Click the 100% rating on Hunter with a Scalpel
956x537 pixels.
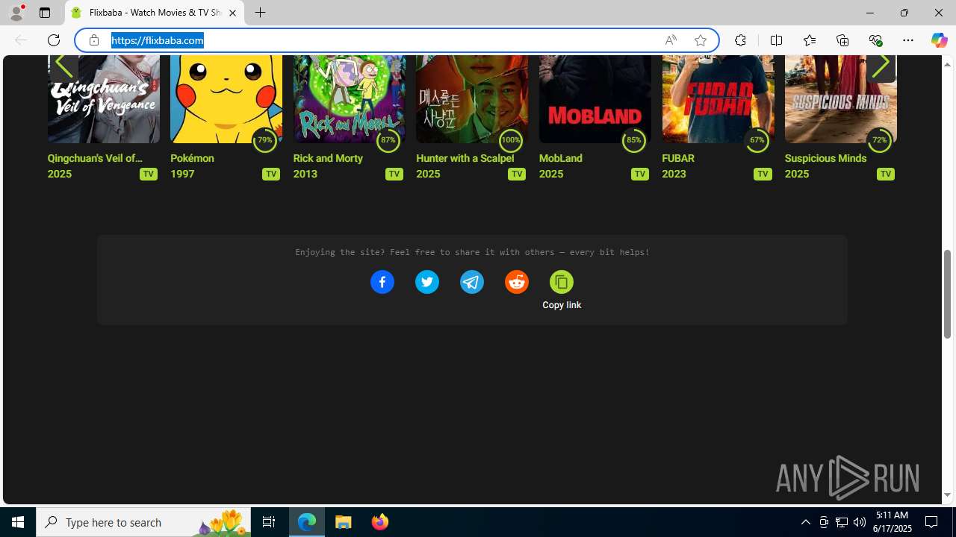coord(511,139)
